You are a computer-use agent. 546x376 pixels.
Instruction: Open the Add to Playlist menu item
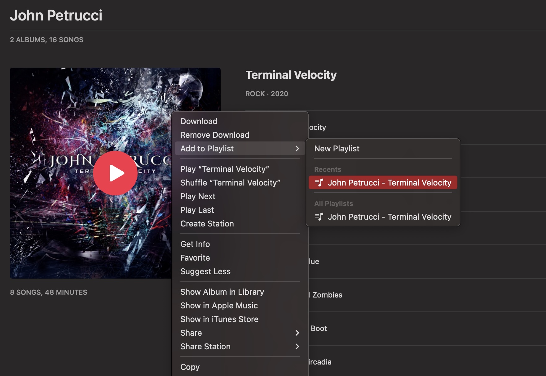click(x=240, y=149)
